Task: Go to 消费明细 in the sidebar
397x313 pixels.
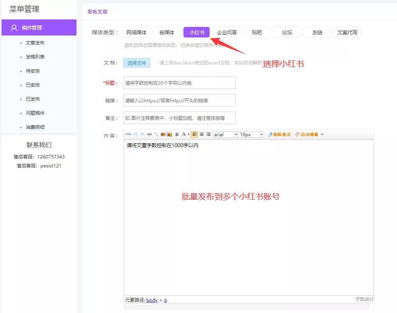Action: point(35,127)
